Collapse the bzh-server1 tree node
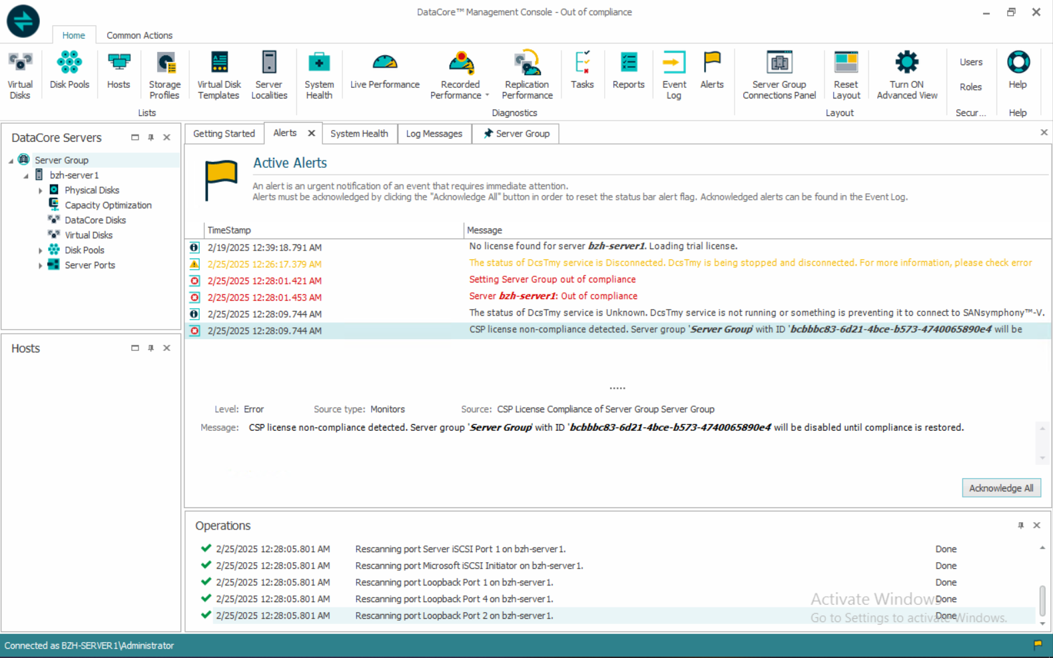Viewport: 1053px width, 658px height. click(x=26, y=176)
